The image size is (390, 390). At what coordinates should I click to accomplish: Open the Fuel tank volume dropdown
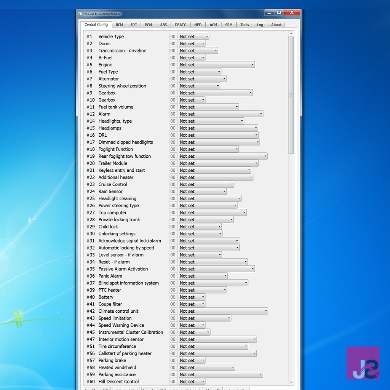pos(209,107)
